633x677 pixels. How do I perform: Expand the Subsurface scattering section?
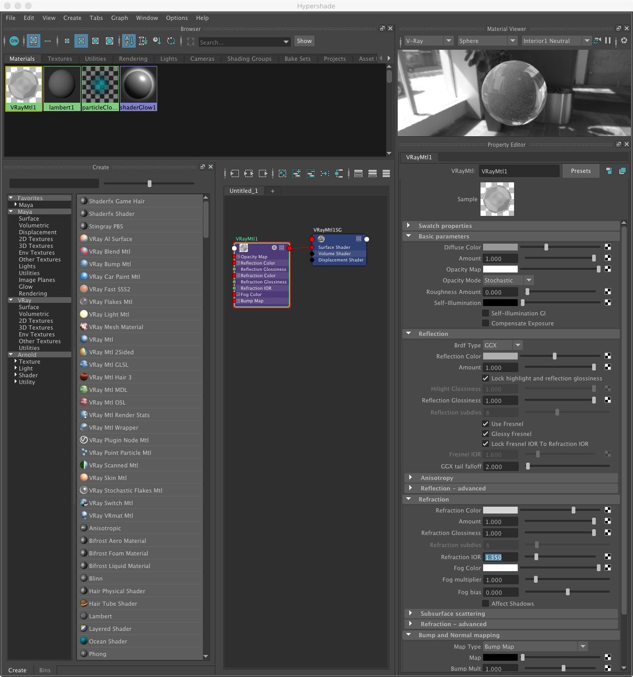[410, 613]
